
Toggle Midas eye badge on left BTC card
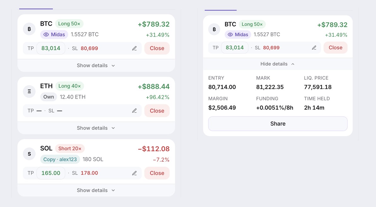[54, 35]
